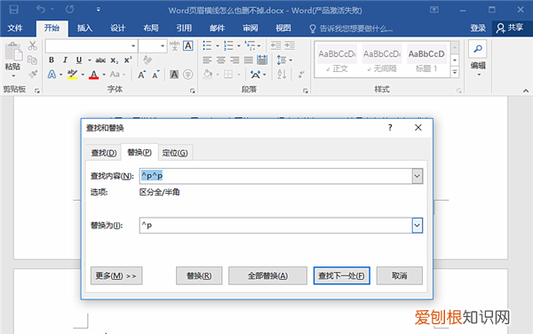Click the Bullets list icon
This screenshot has height=334, width=533.
click(x=207, y=45)
